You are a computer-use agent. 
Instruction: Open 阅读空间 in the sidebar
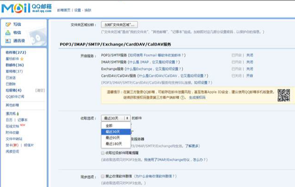[12, 152]
